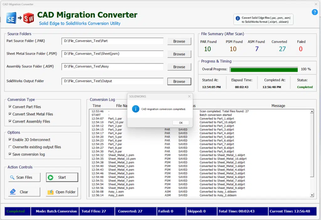Click the Failed count 0 in File Summary
The width and height of the screenshot is (321, 220).
[x=301, y=49]
